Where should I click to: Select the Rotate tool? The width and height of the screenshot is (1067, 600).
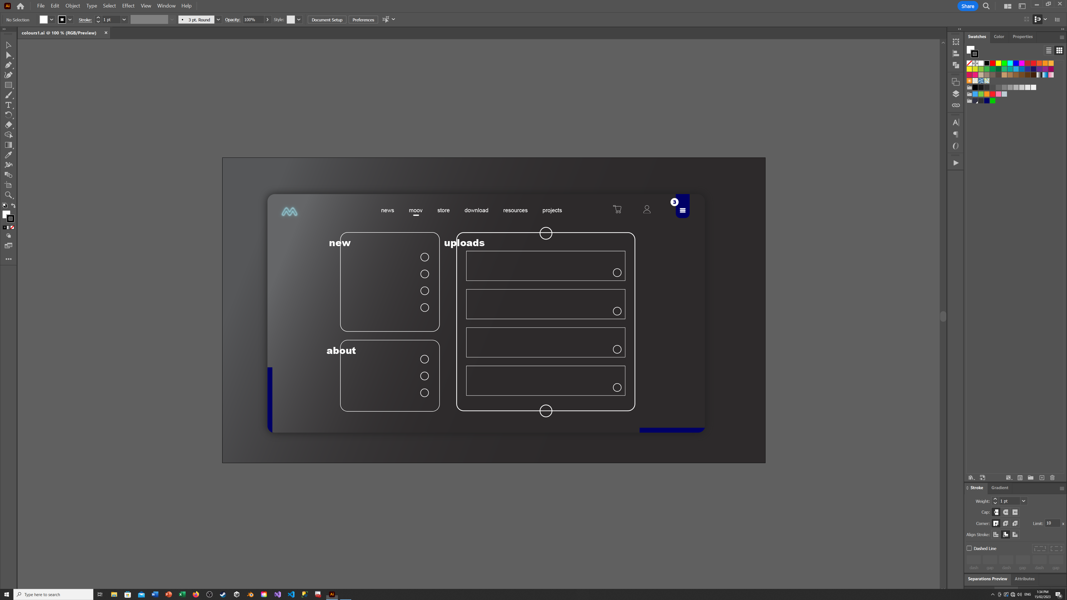8,115
